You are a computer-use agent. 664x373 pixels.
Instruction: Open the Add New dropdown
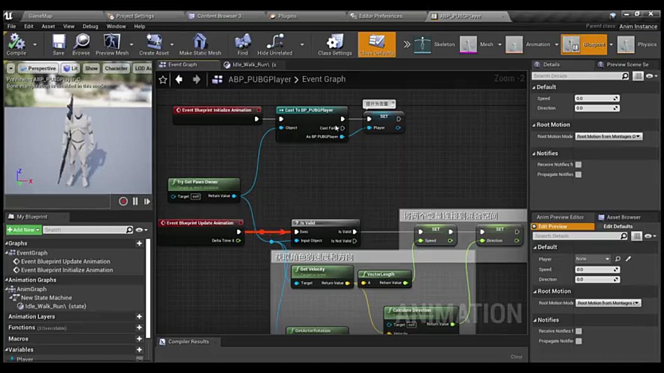pos(23,229)
